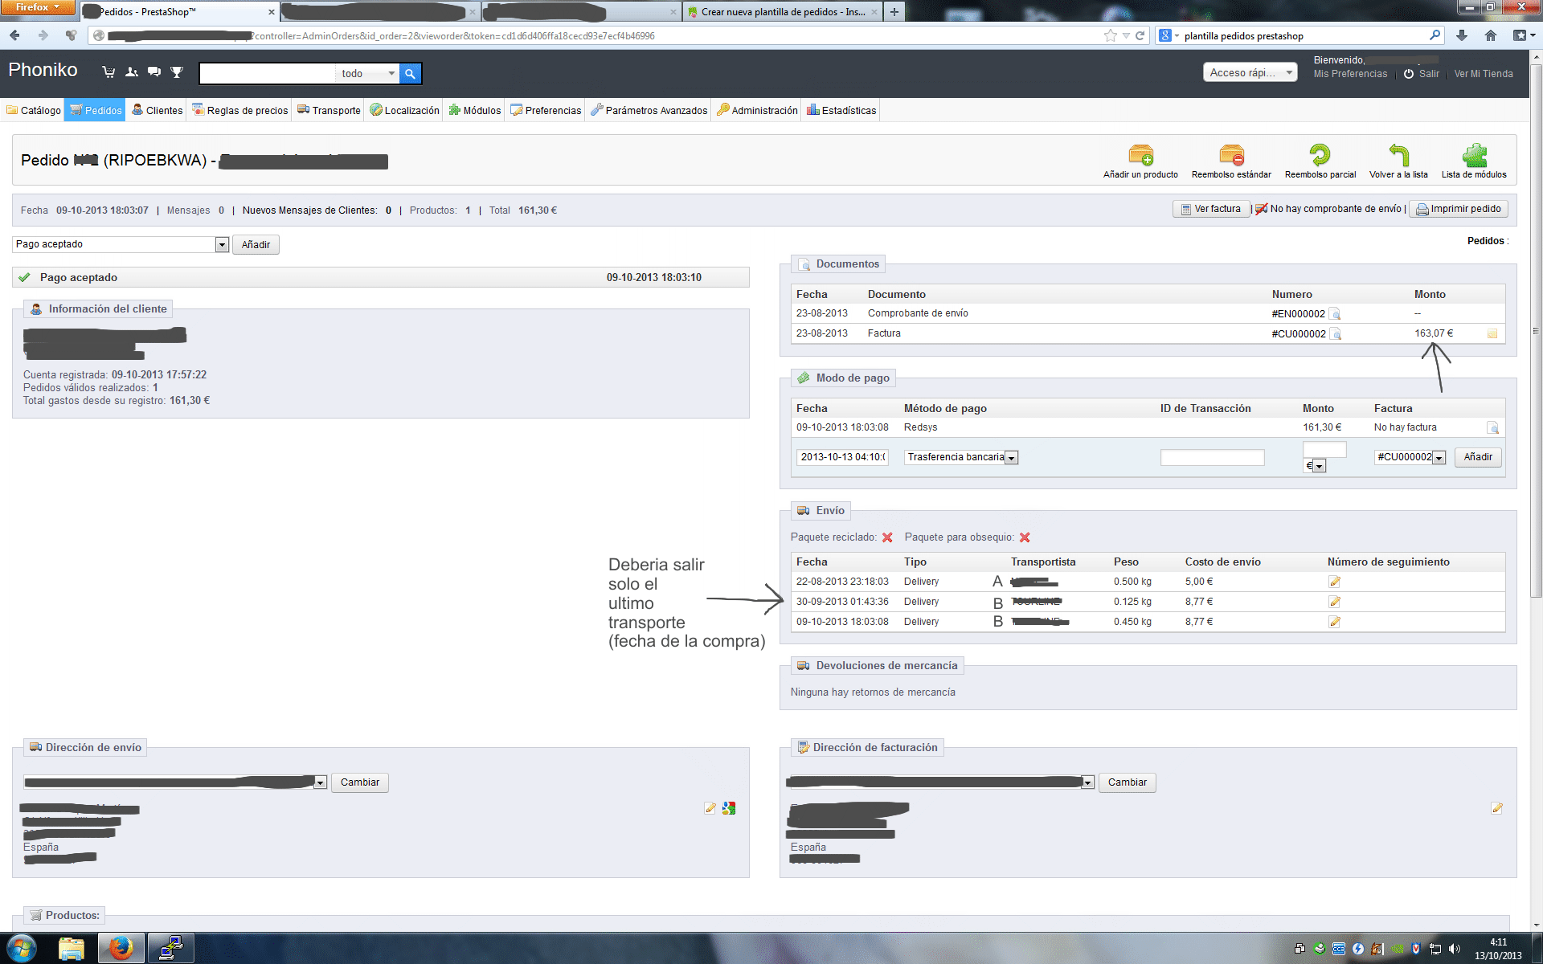
Task: Open the Lista de módulos puzzle icon
Action: coord(1474,155)
